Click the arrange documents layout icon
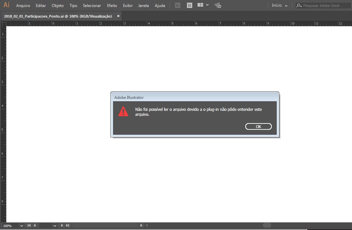352x230 pixels. [200, 5]
